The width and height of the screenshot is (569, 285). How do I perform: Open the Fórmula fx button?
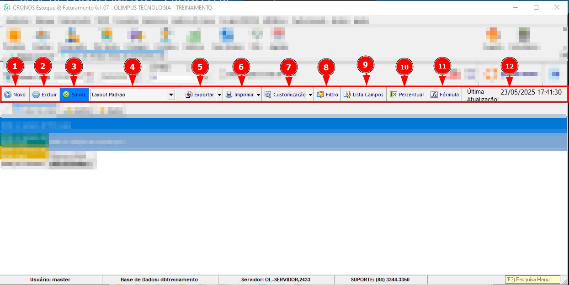coord(445,95)
